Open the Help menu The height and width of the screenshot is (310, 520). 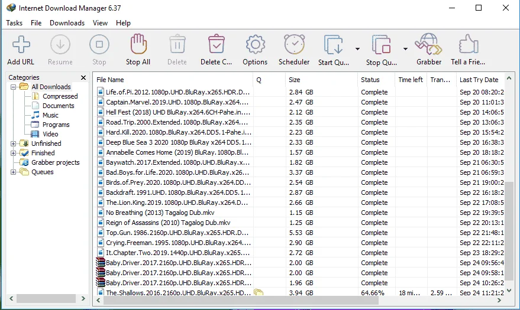pos(123,23)
